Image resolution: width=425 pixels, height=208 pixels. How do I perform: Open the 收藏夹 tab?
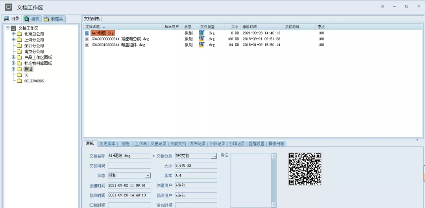click(54, 19)
